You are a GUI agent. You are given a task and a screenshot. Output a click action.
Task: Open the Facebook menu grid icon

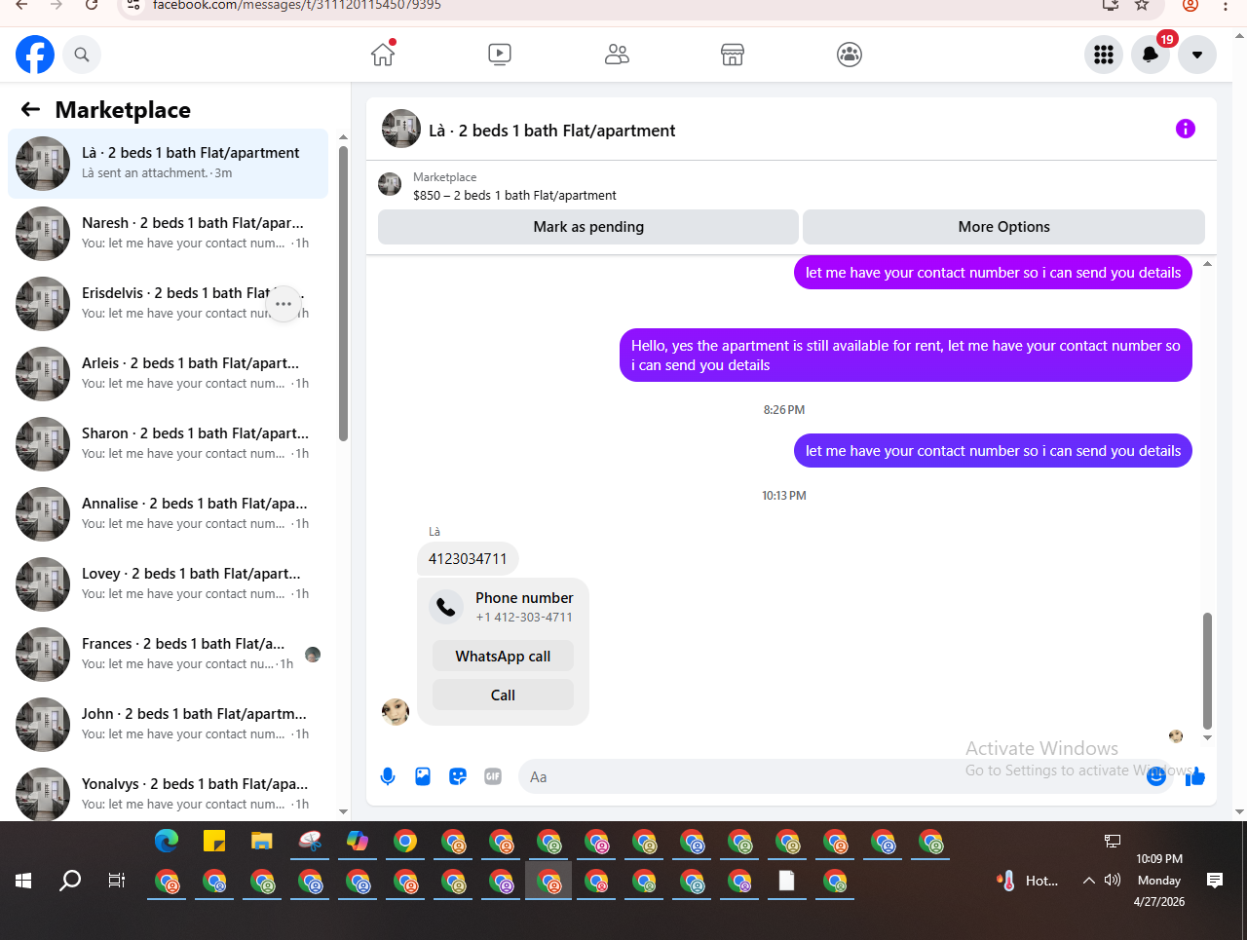click(x=1104, y=55)
